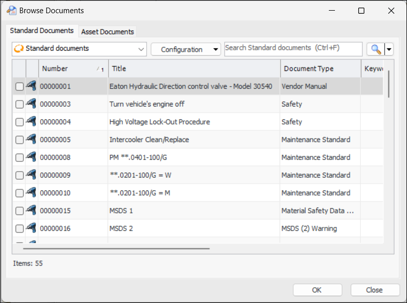Open search options arrow beside magnifier
The height and width of the screenshot is (303, 407).
click(389, 49)
